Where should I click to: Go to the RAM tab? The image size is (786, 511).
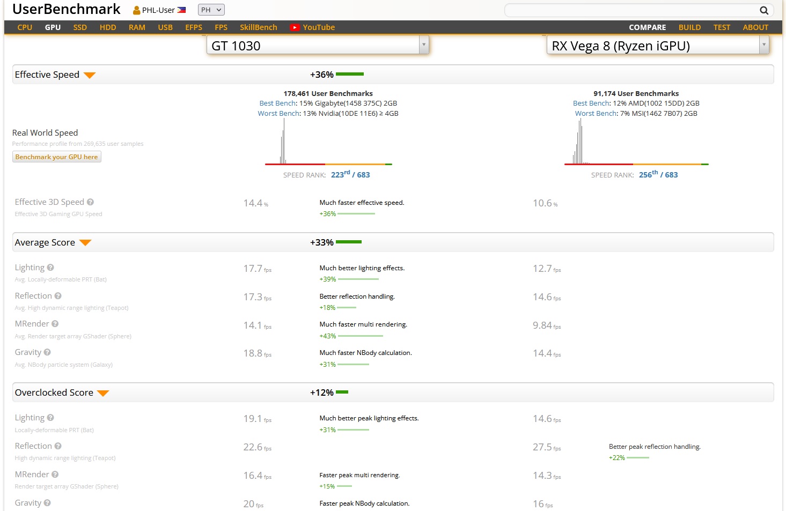point(137,27)
